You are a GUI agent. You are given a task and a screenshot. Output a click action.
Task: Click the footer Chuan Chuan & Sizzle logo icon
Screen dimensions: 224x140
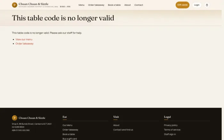(x=14, y=118)
